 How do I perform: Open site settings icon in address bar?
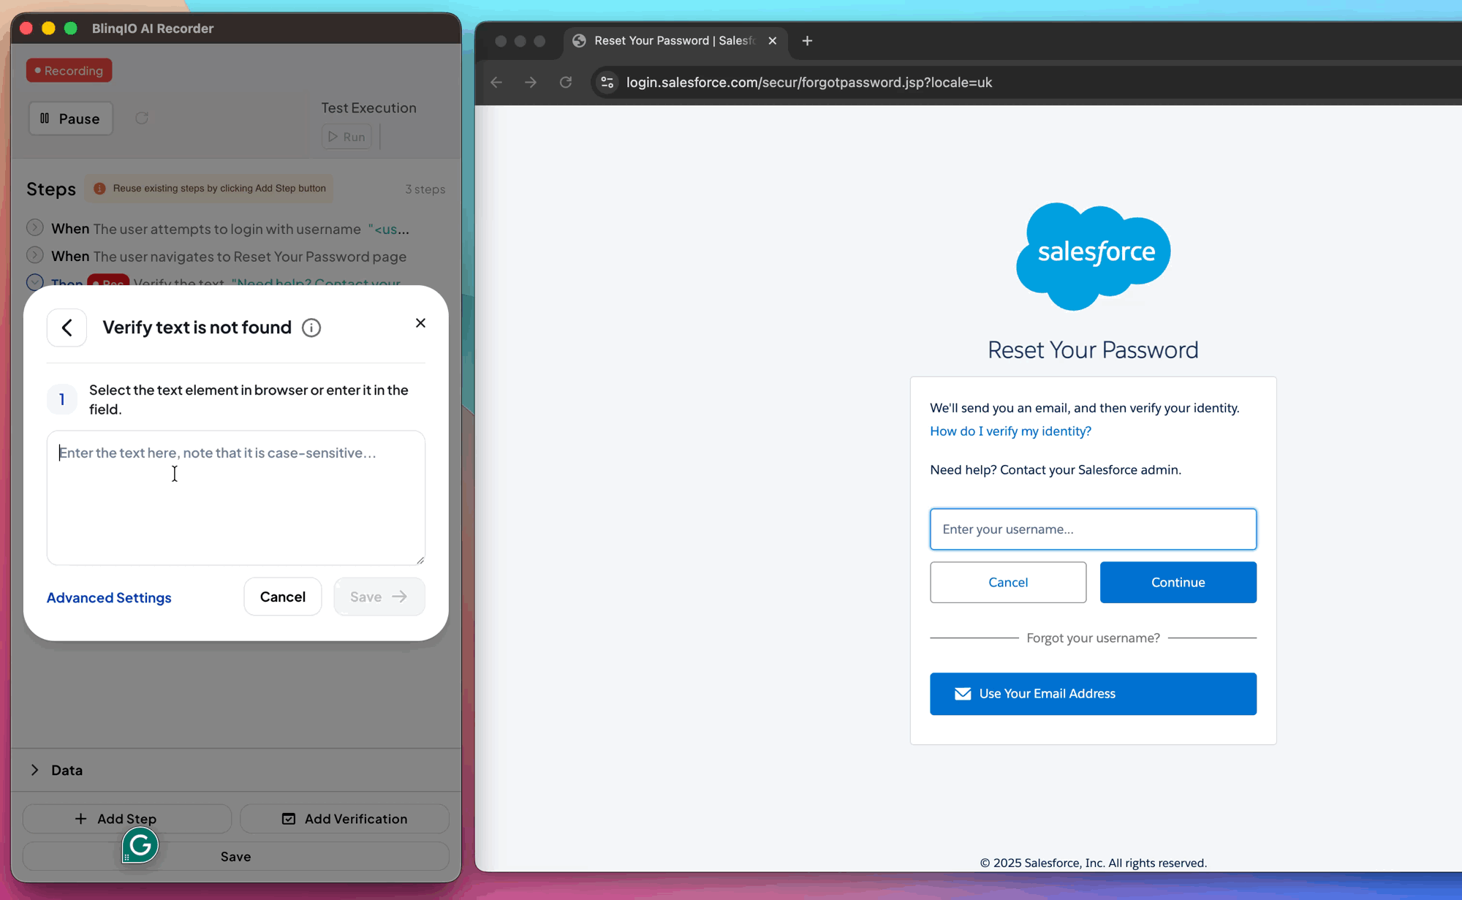(607, 82)
